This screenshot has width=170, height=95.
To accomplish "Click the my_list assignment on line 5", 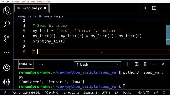I will [x=78, y=31].
